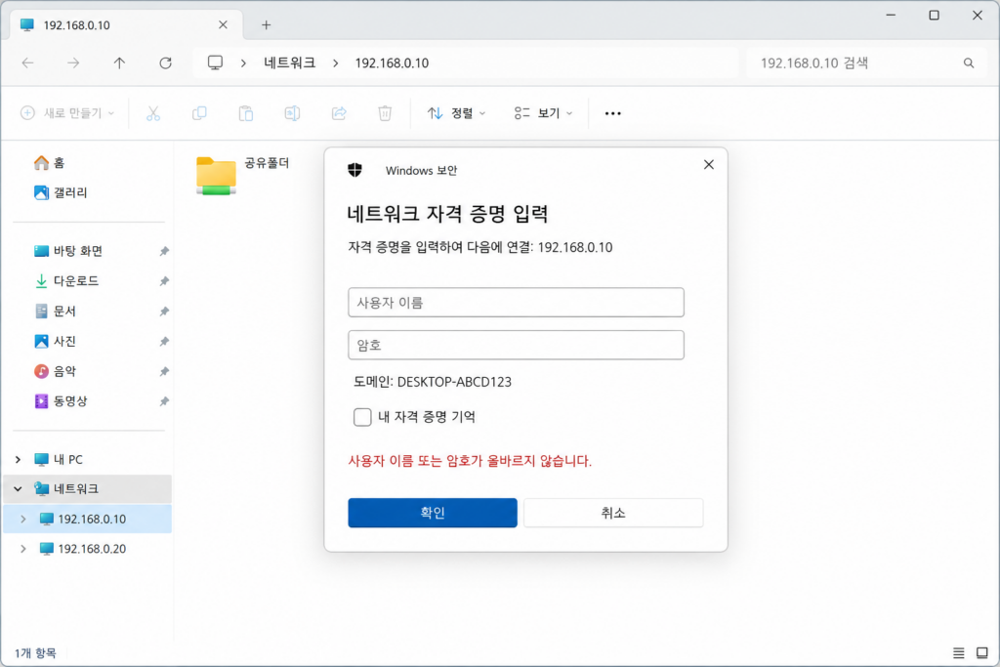Click 취소 button in credentials dialog

point(613,513)
